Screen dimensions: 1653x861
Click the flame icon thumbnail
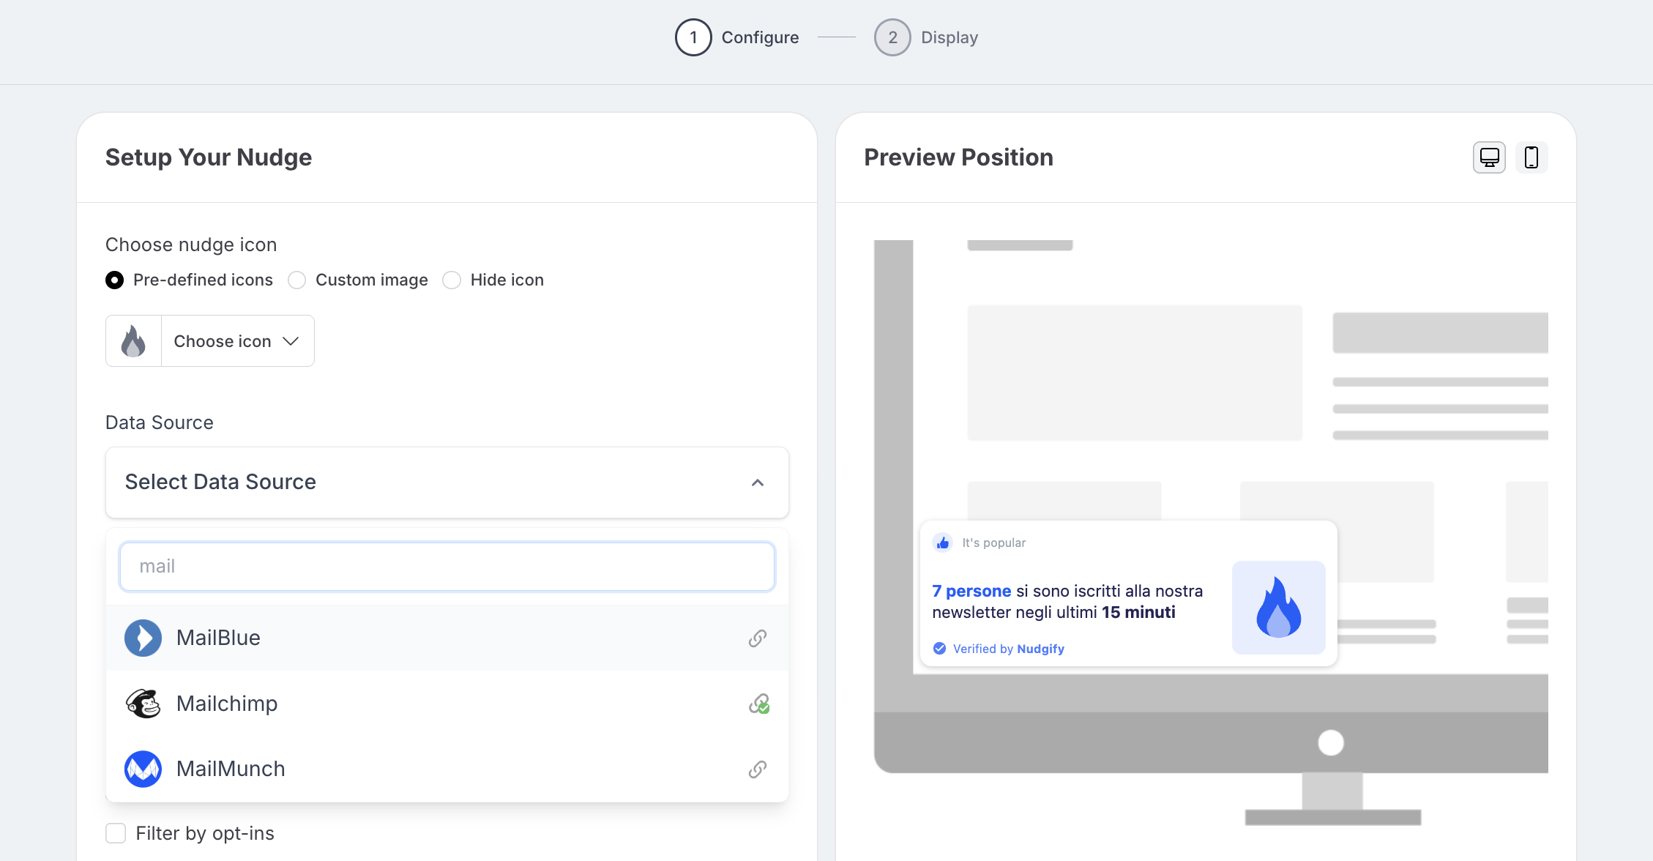click(133, 341)
